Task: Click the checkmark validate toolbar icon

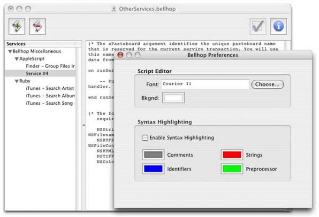Action: (x=258, y=26)
